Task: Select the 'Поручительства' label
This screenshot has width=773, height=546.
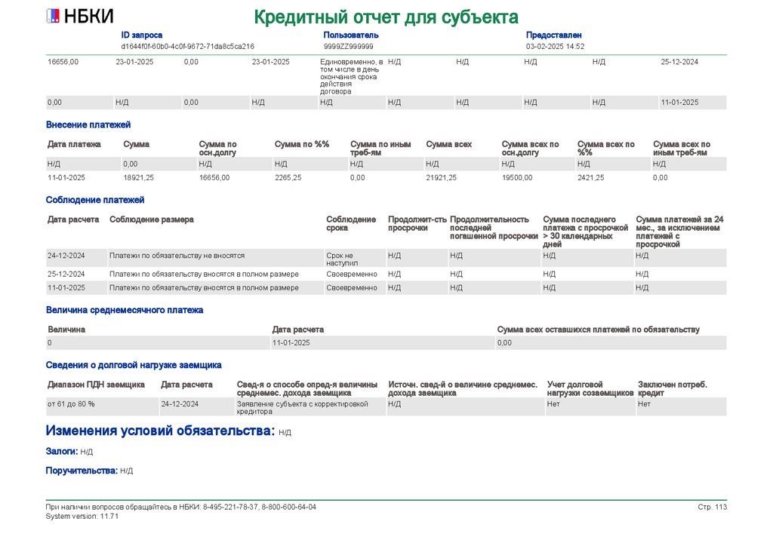Action: (82, 471)
